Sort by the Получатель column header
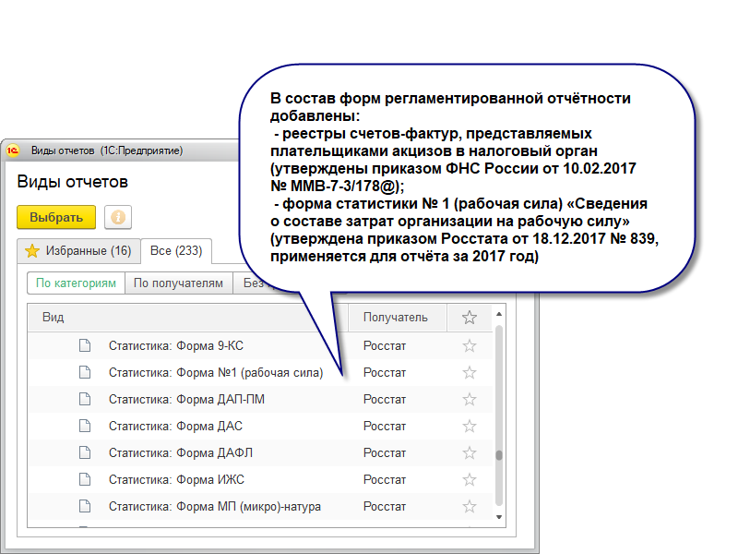The height and width of the screenshot is (554, 738). pyautogui.click(x=396, y=317)
